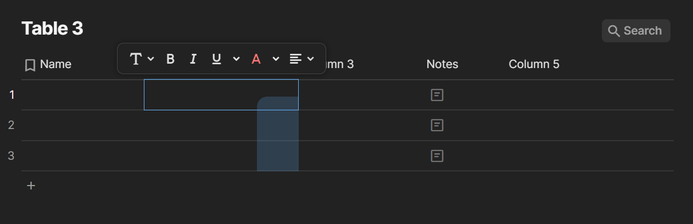Screen dimensions: 693x224
Task: Click the Table 3 title
Action: 52,29
